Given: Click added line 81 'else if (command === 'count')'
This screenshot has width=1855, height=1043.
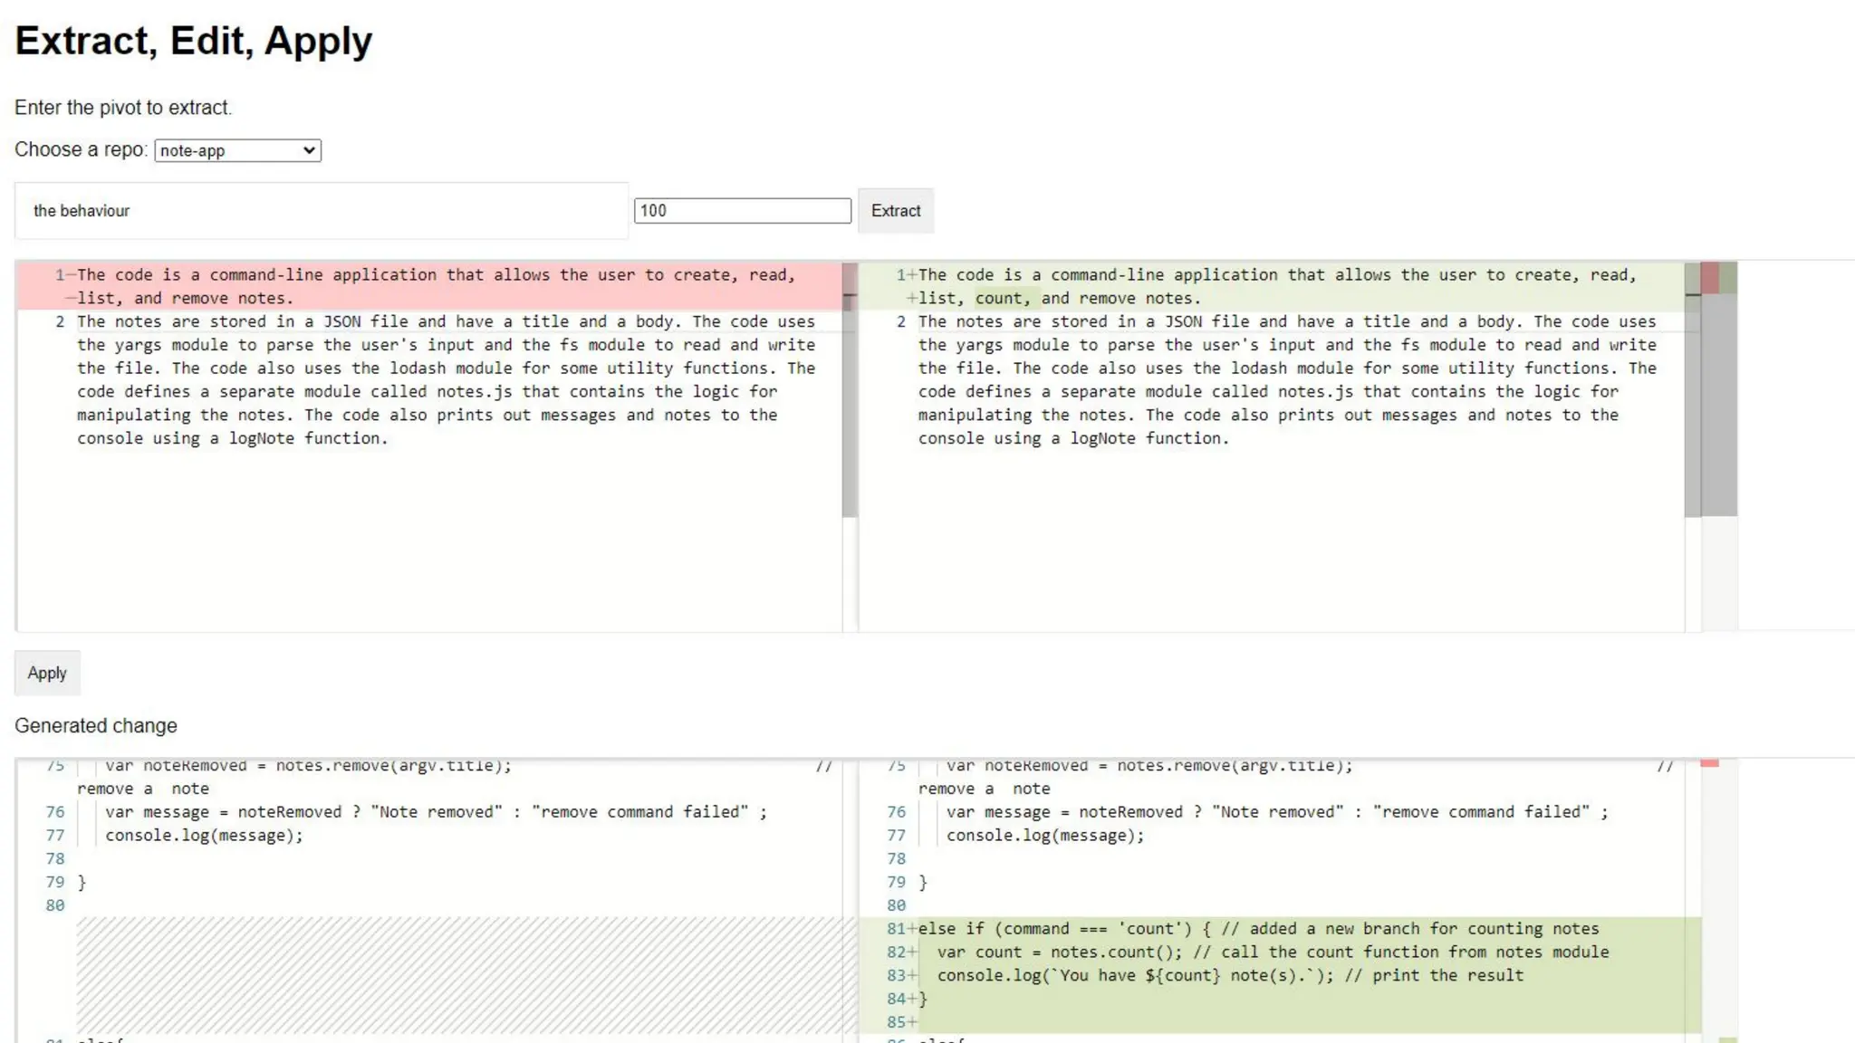Looking at the screenshot, I should [1259, 929].
